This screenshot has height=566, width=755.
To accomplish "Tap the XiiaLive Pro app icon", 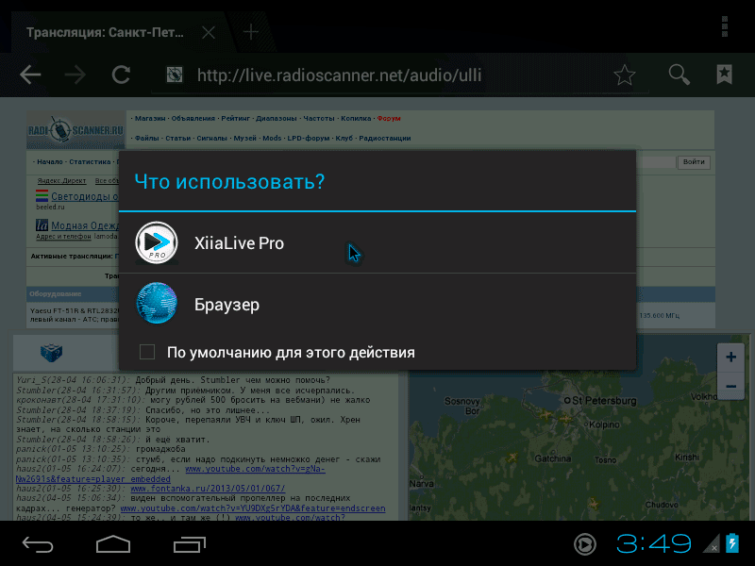I will pyautogui.click(x=156, y=243).
